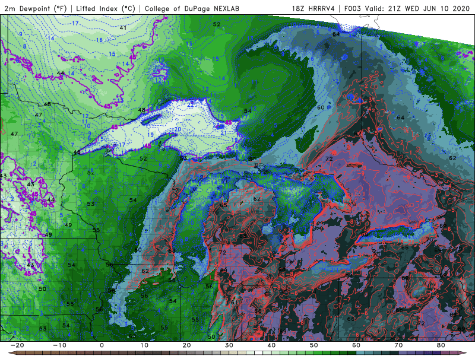
Task: Click the 70 label on the color scale
Action: point(398,345)
